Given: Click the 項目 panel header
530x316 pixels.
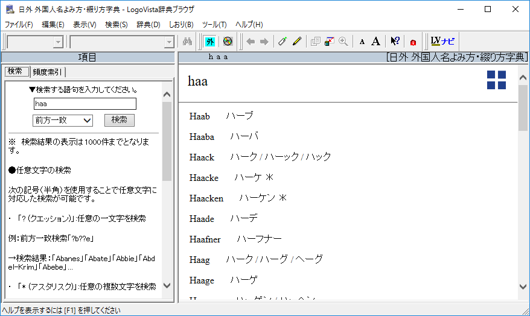Looking at the screenshot, I should (88, 57).
